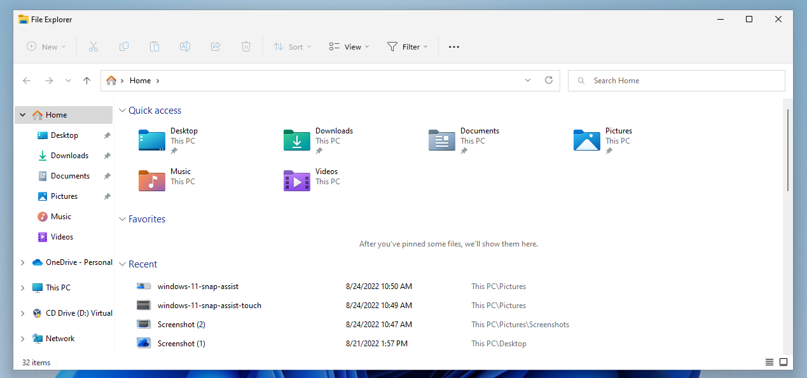
Task: Rename using the toolbar rename icon
Action: point(185,46)
